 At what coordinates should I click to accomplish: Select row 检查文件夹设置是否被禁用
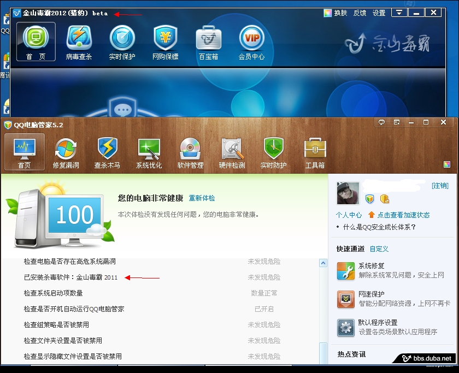(x=159, y=340)
